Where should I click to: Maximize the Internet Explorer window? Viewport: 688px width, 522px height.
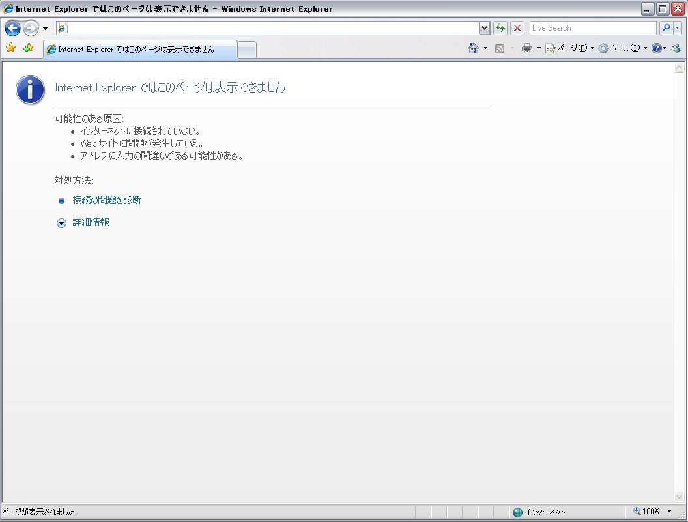click(663, 8)
